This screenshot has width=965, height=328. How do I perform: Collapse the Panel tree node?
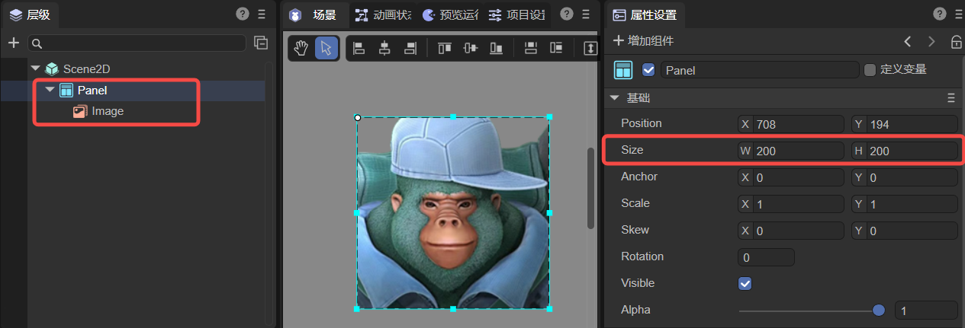50,90
